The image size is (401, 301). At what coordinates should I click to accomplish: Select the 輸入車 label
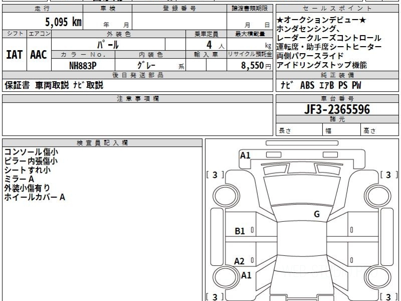206,54
